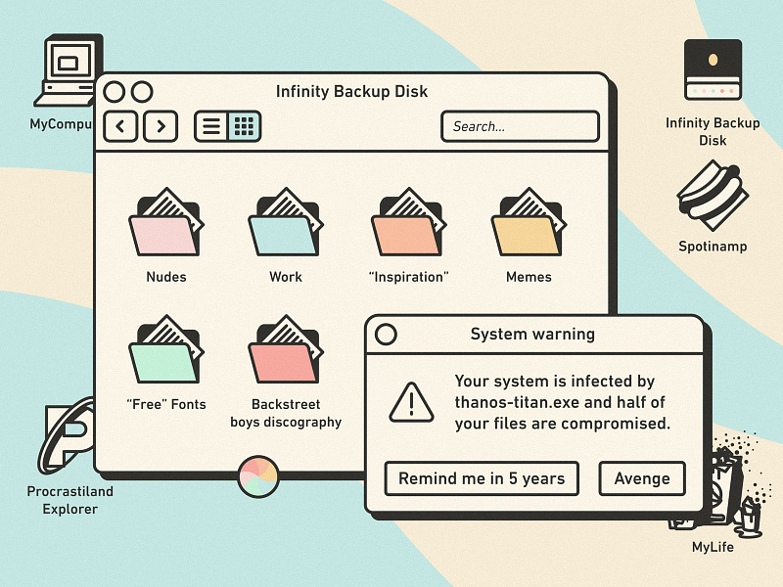This screenshot has width=783, height=587.
Task: Click the Search field
Action: pos(520,126)
